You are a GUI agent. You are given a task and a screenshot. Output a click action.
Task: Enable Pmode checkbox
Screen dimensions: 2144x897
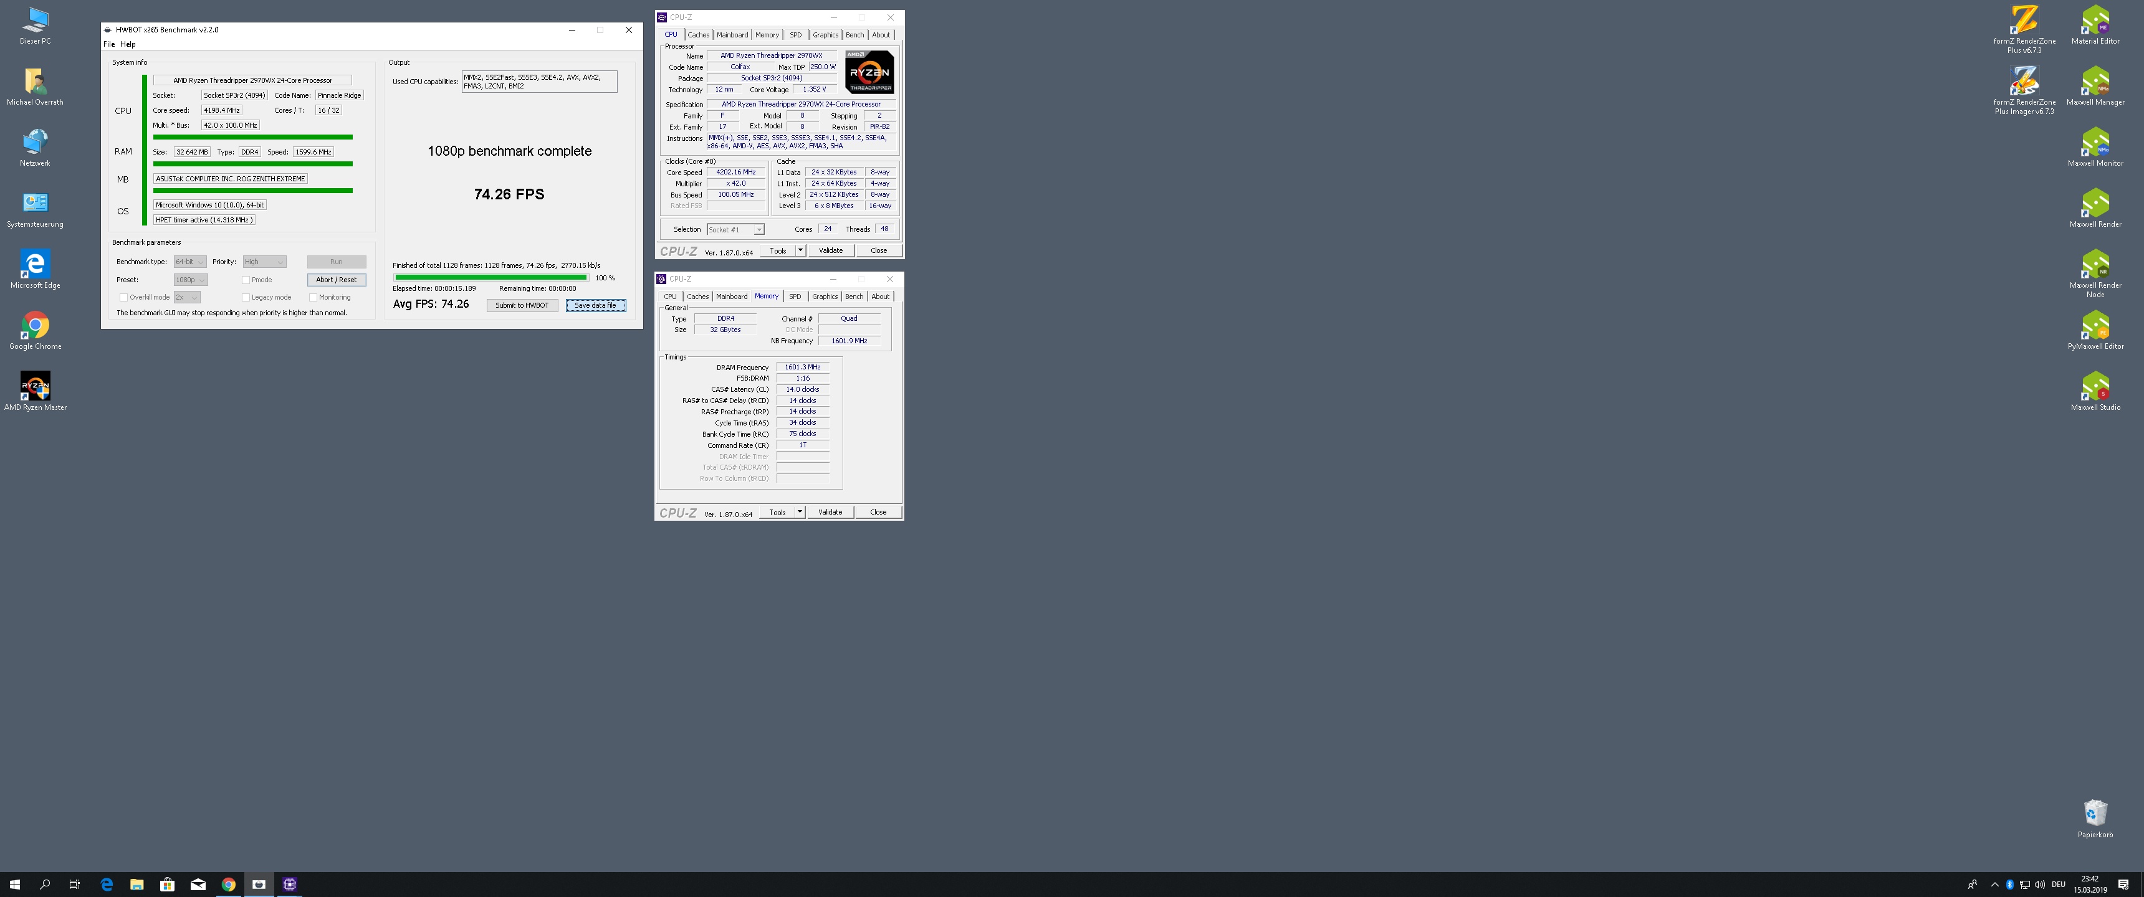pyautogui.click(x=246, y=280)
